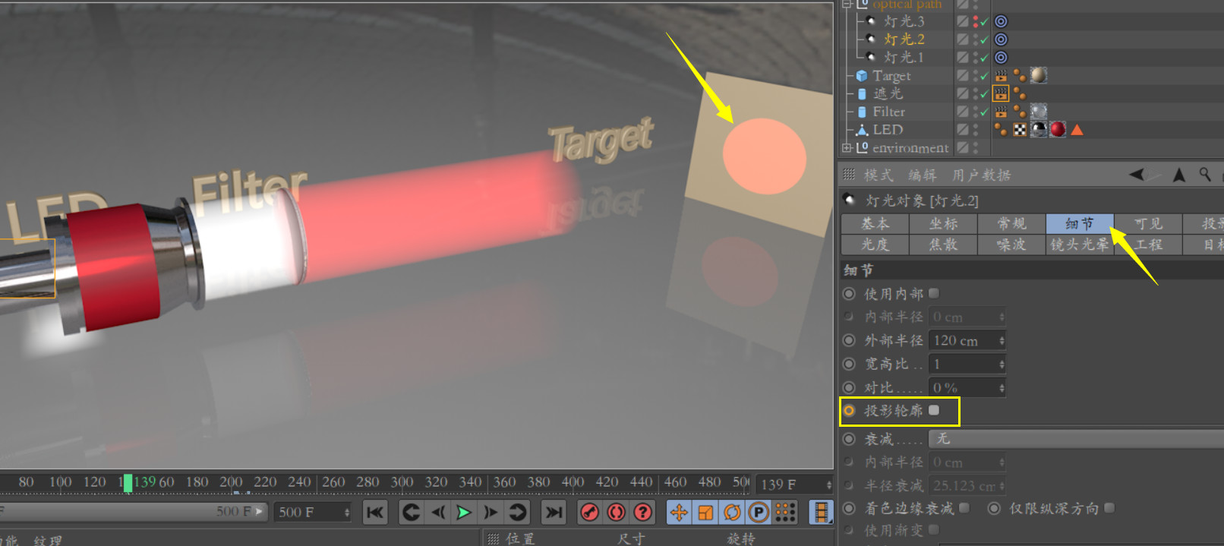This screenshot has height=546, width=1224.
Task: Go back in attribute manager history
Action: (1137, 175)
